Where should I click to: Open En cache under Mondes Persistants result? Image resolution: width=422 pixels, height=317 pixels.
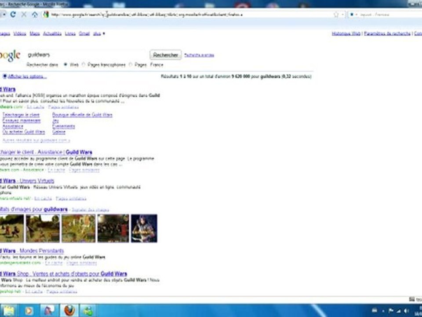coord(54,263)
